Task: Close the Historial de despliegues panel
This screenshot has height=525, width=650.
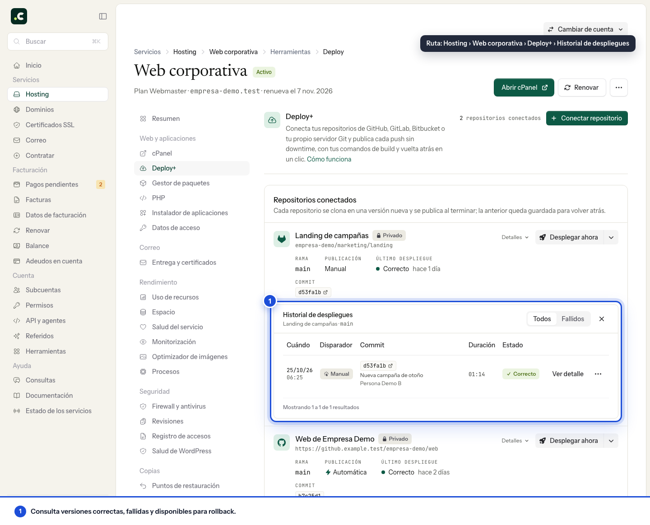Action: tap(602, 319)
